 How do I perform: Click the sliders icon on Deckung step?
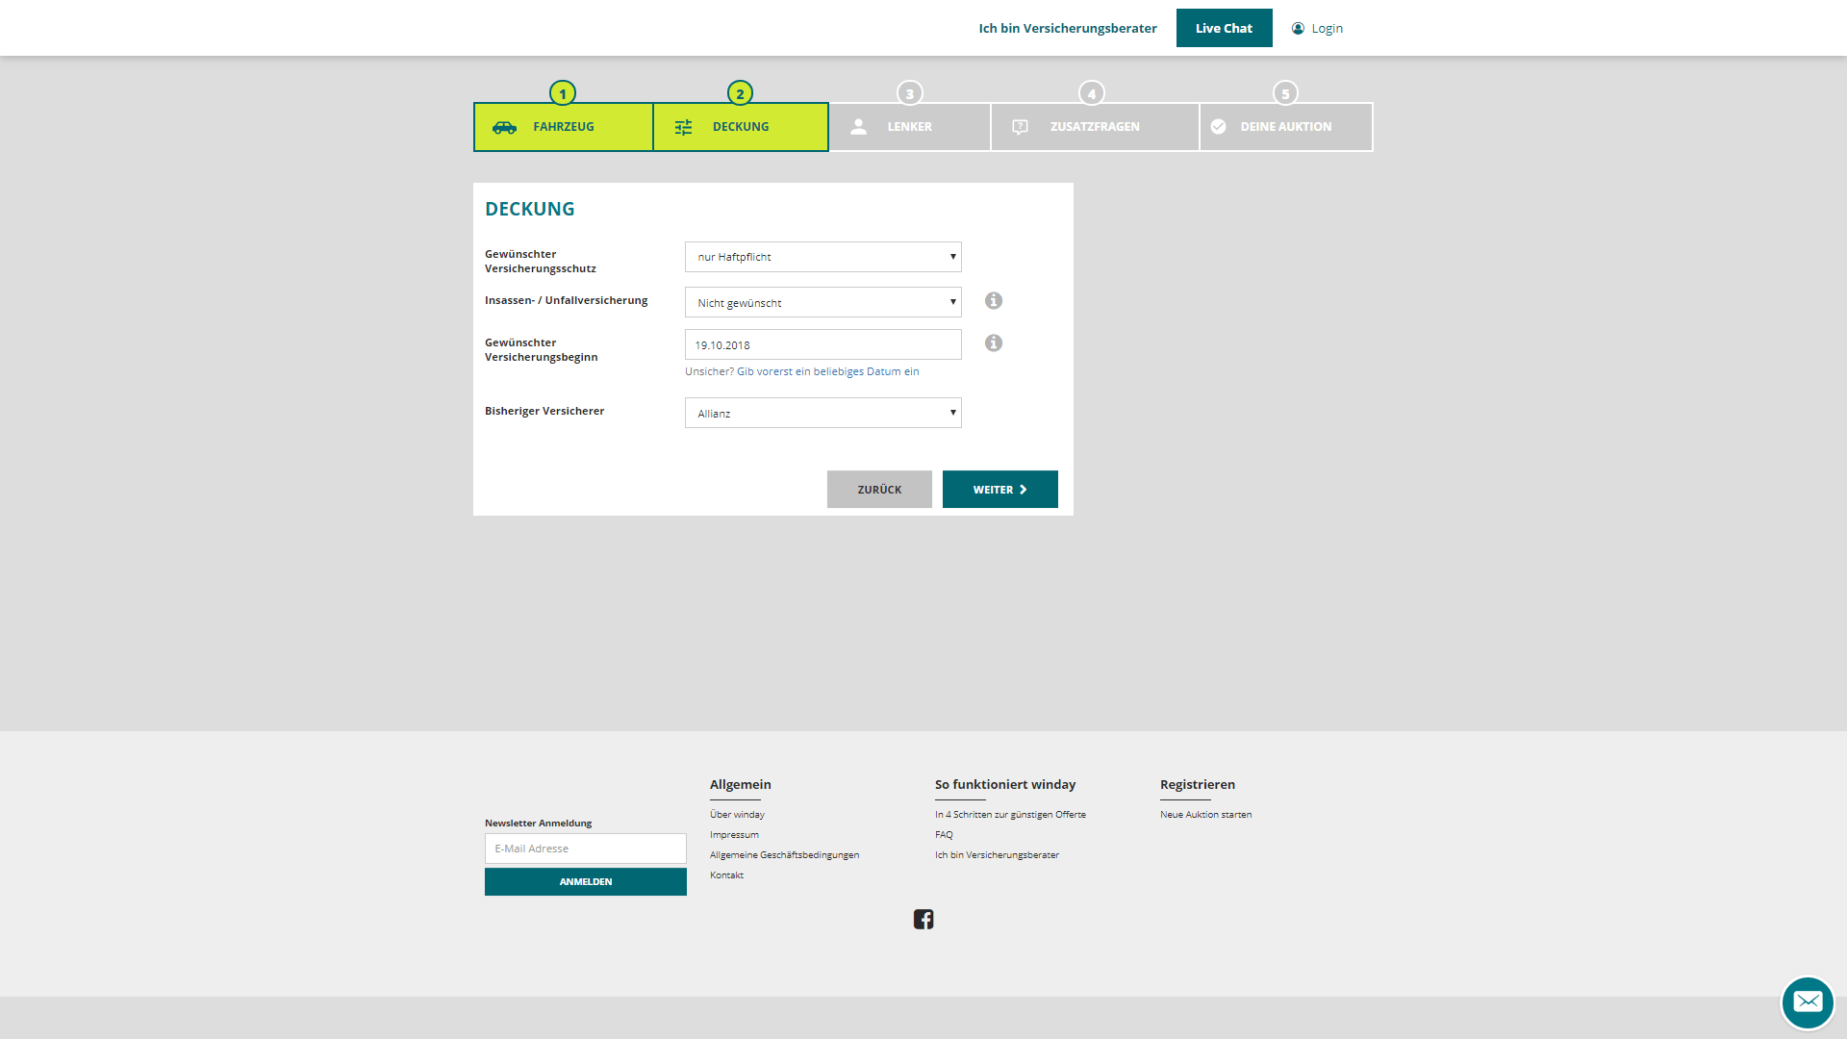point(684,126)
